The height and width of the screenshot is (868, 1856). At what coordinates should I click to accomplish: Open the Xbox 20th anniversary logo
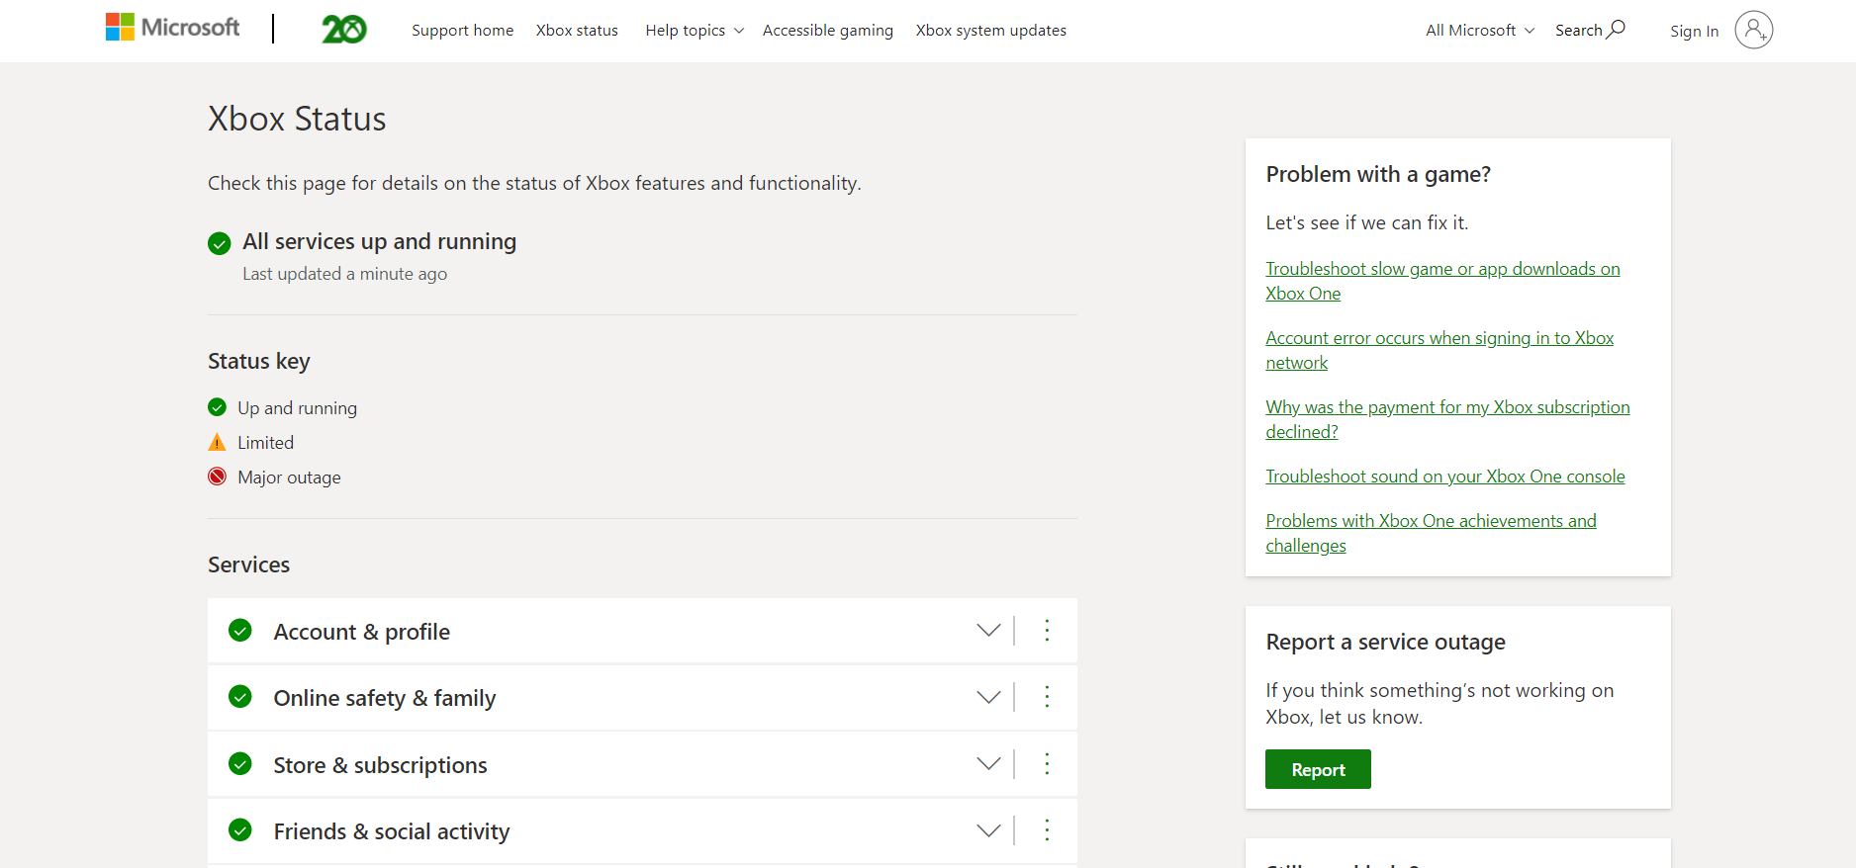click(x=344, y=30)
